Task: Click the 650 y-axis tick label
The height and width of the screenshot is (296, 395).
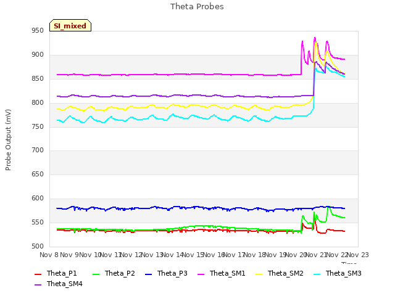Action: pos(38,174)
